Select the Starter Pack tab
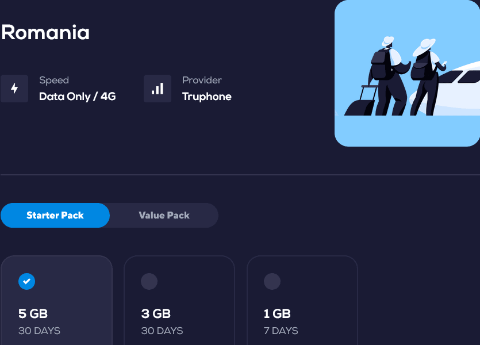The image size is (480, 345). (55, 215)
